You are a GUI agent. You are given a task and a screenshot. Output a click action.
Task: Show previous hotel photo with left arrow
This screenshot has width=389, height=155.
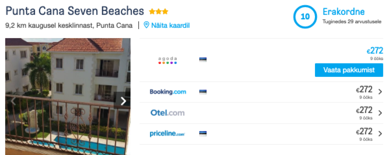point(13,101)
